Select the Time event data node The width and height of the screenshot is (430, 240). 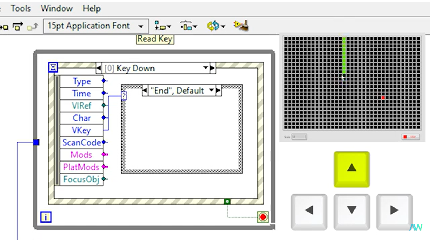(x=82, y=94)
